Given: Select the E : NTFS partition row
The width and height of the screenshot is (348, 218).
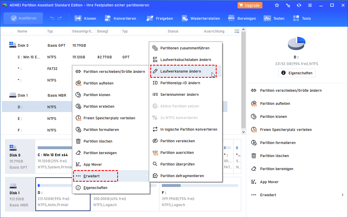Looking at the screenshot, I should coord(37,118).
